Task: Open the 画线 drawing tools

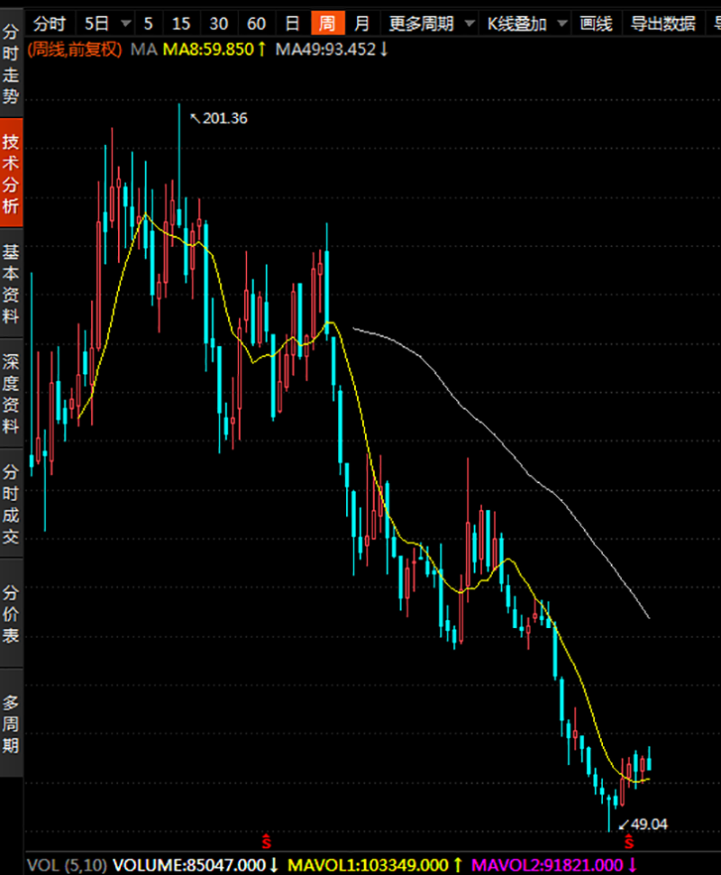Action: coord(596,23)
